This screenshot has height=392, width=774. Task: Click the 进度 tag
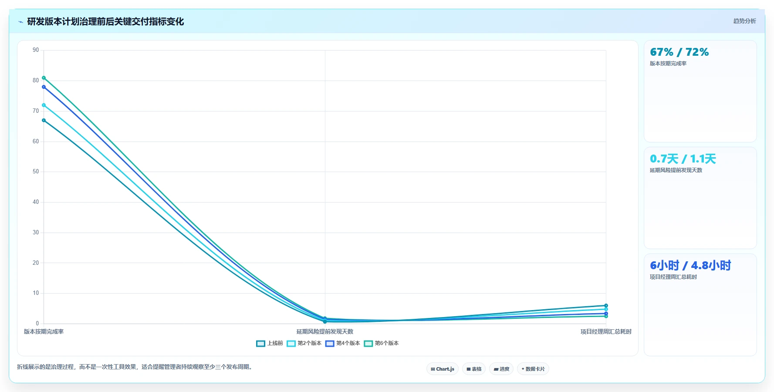pos(501,369)
